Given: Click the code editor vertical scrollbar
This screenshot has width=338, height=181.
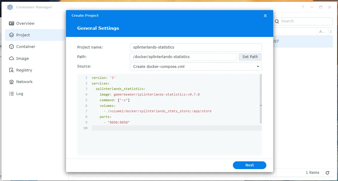Looking at the screenshot, I should [x=261, y=99].
